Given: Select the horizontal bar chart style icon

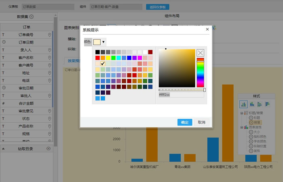Looking at the screenshot, I should pyautogui.click(x=259, y=104).
